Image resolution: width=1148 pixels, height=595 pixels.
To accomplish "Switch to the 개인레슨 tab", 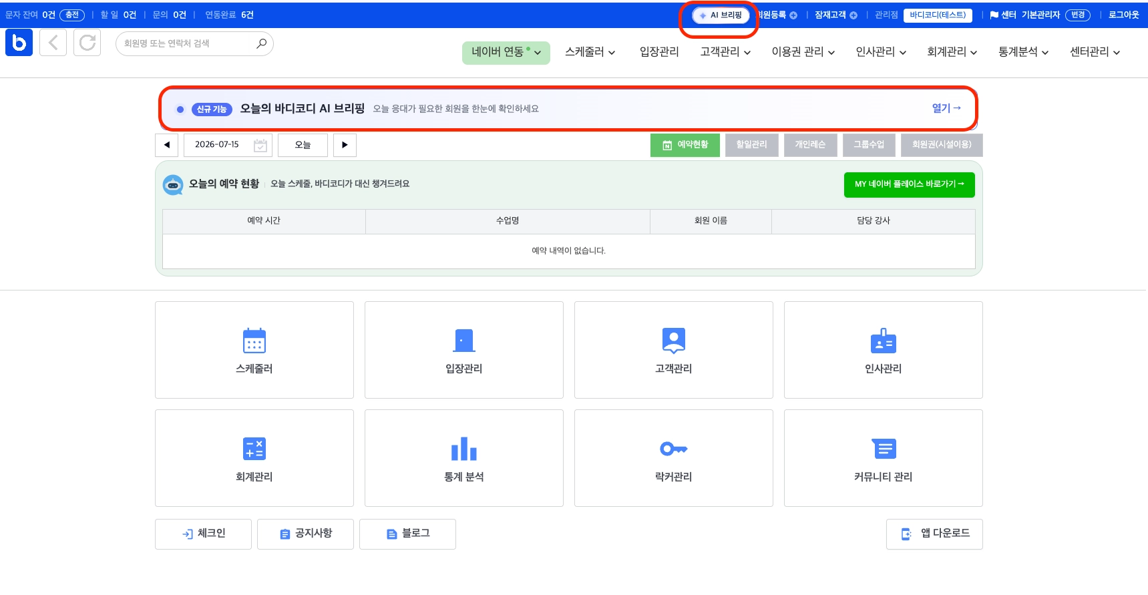I will (810, 145).
